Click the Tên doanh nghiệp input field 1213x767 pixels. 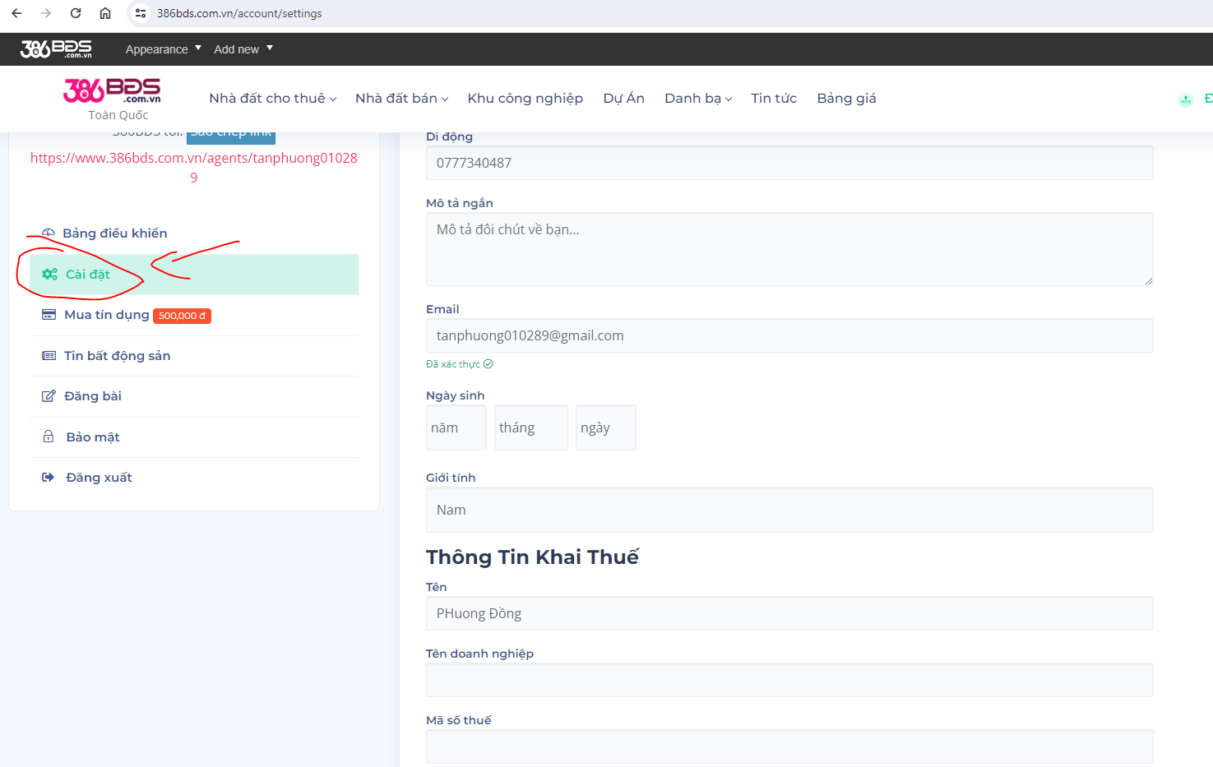pos(789,680)
